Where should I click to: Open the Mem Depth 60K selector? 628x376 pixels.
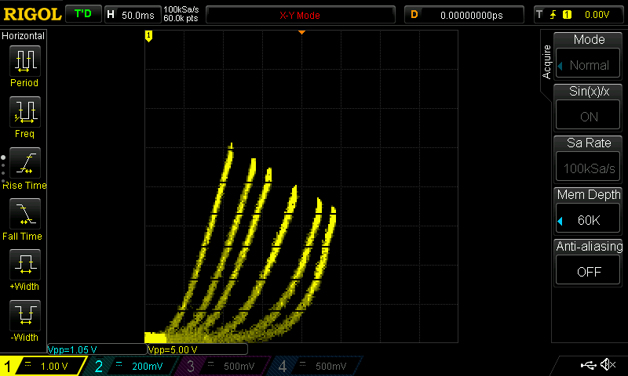click(x=588, y=220)
